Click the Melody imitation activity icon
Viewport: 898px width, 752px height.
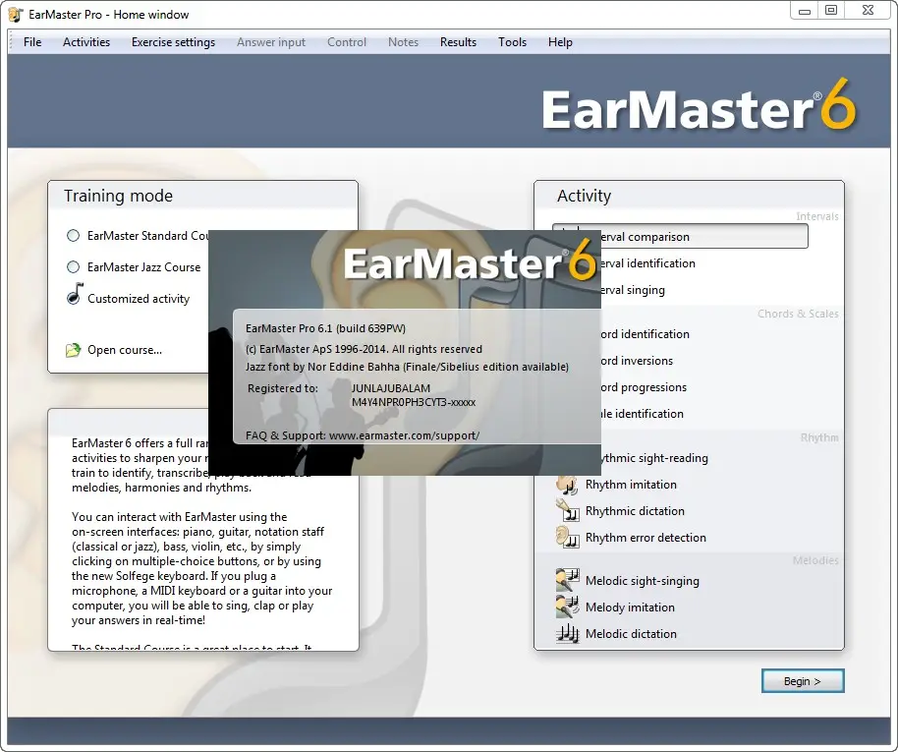point(567,607)
